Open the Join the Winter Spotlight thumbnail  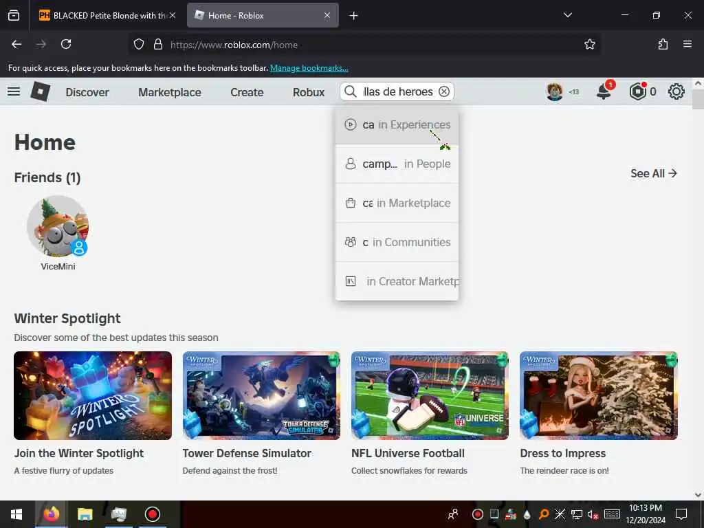[93, 395]
